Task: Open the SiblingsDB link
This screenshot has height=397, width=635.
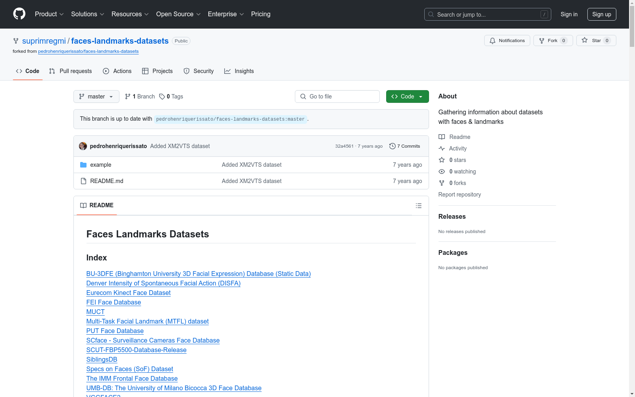Action: tap(102, 360)
